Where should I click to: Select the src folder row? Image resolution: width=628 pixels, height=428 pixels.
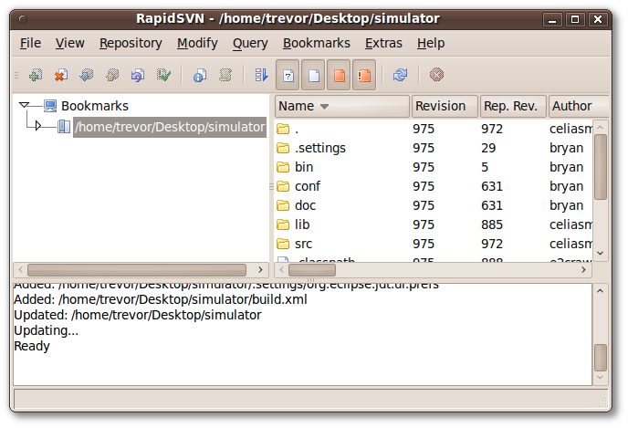[434, 245]
